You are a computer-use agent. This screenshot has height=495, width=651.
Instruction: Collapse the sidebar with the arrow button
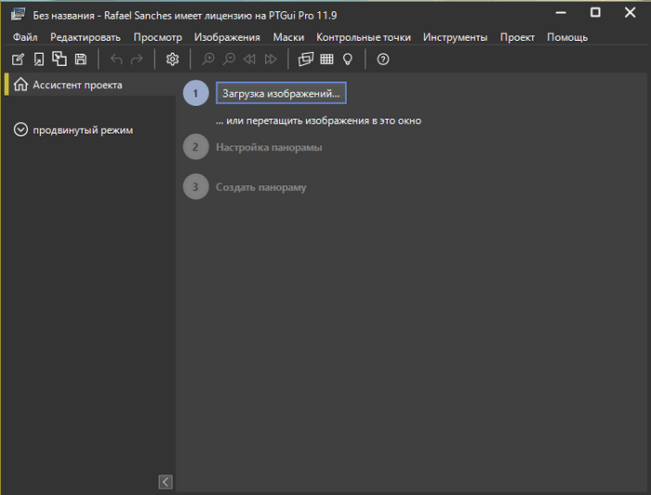[x=166, y=481]
